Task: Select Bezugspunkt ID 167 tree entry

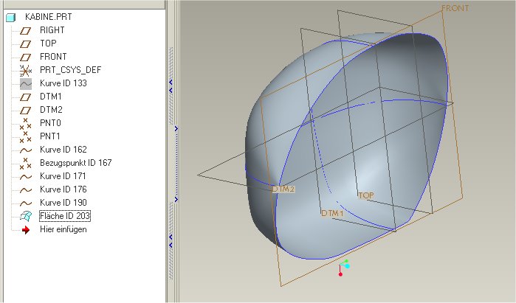Action: coord(76,163)
